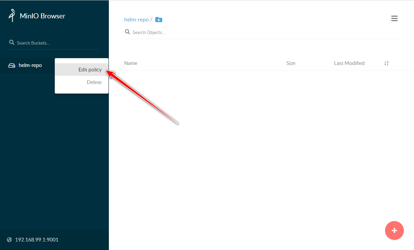This screenshot has width=414, height=250.
Task: Choose Delete from bucket context menu
Action: click(94, 82)
